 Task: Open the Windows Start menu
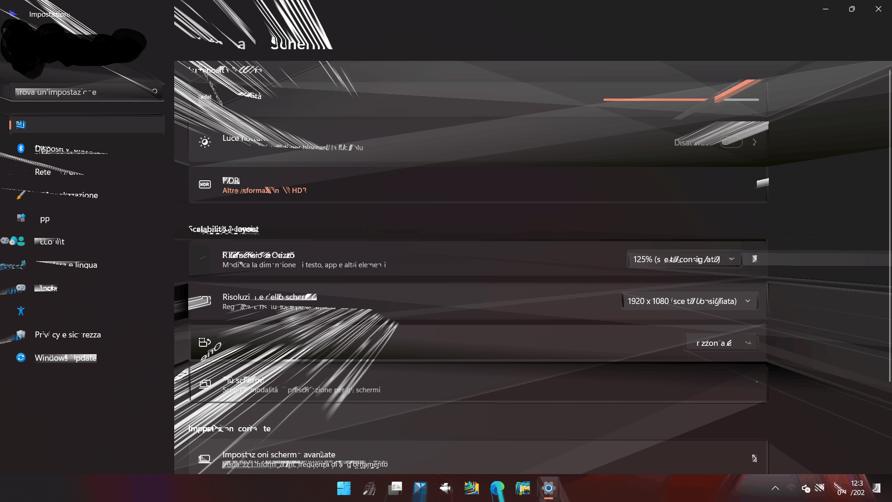[344, 488]
